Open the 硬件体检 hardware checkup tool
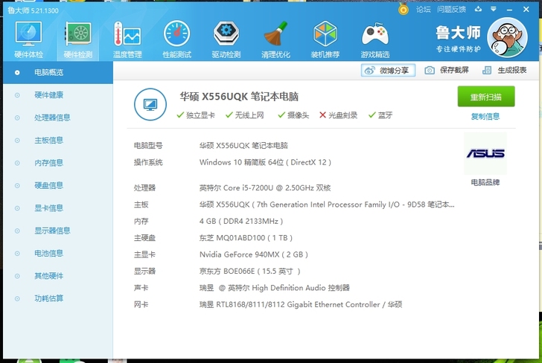The height and width of the screenshot is (363, 542). click(29, 39)
